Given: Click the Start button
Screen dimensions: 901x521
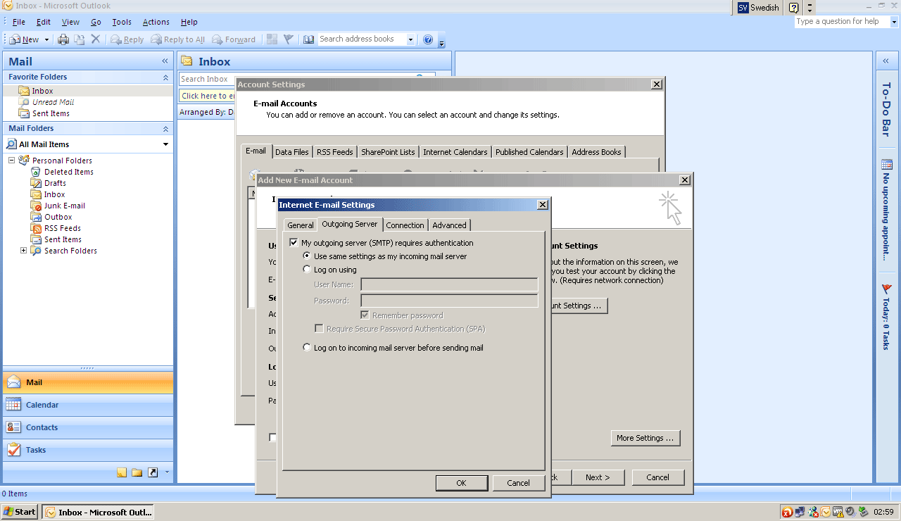Looking at the screenshot, I should tap(20, 512).
